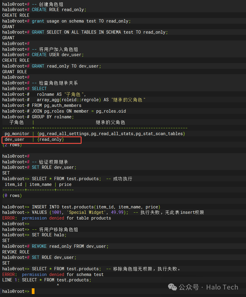Click the '(0 rows)' output line
Screen dimensions: 246x297
12,196
